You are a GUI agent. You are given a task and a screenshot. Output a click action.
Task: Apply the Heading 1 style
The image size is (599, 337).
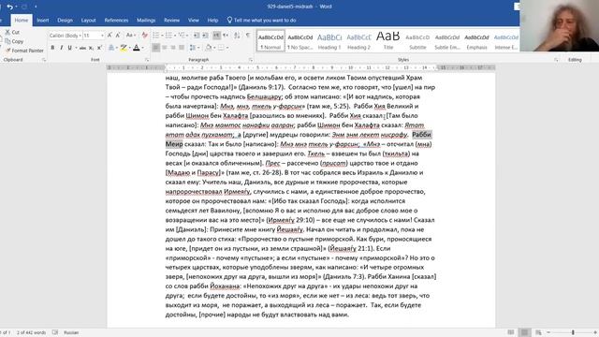tap(329, 41)
